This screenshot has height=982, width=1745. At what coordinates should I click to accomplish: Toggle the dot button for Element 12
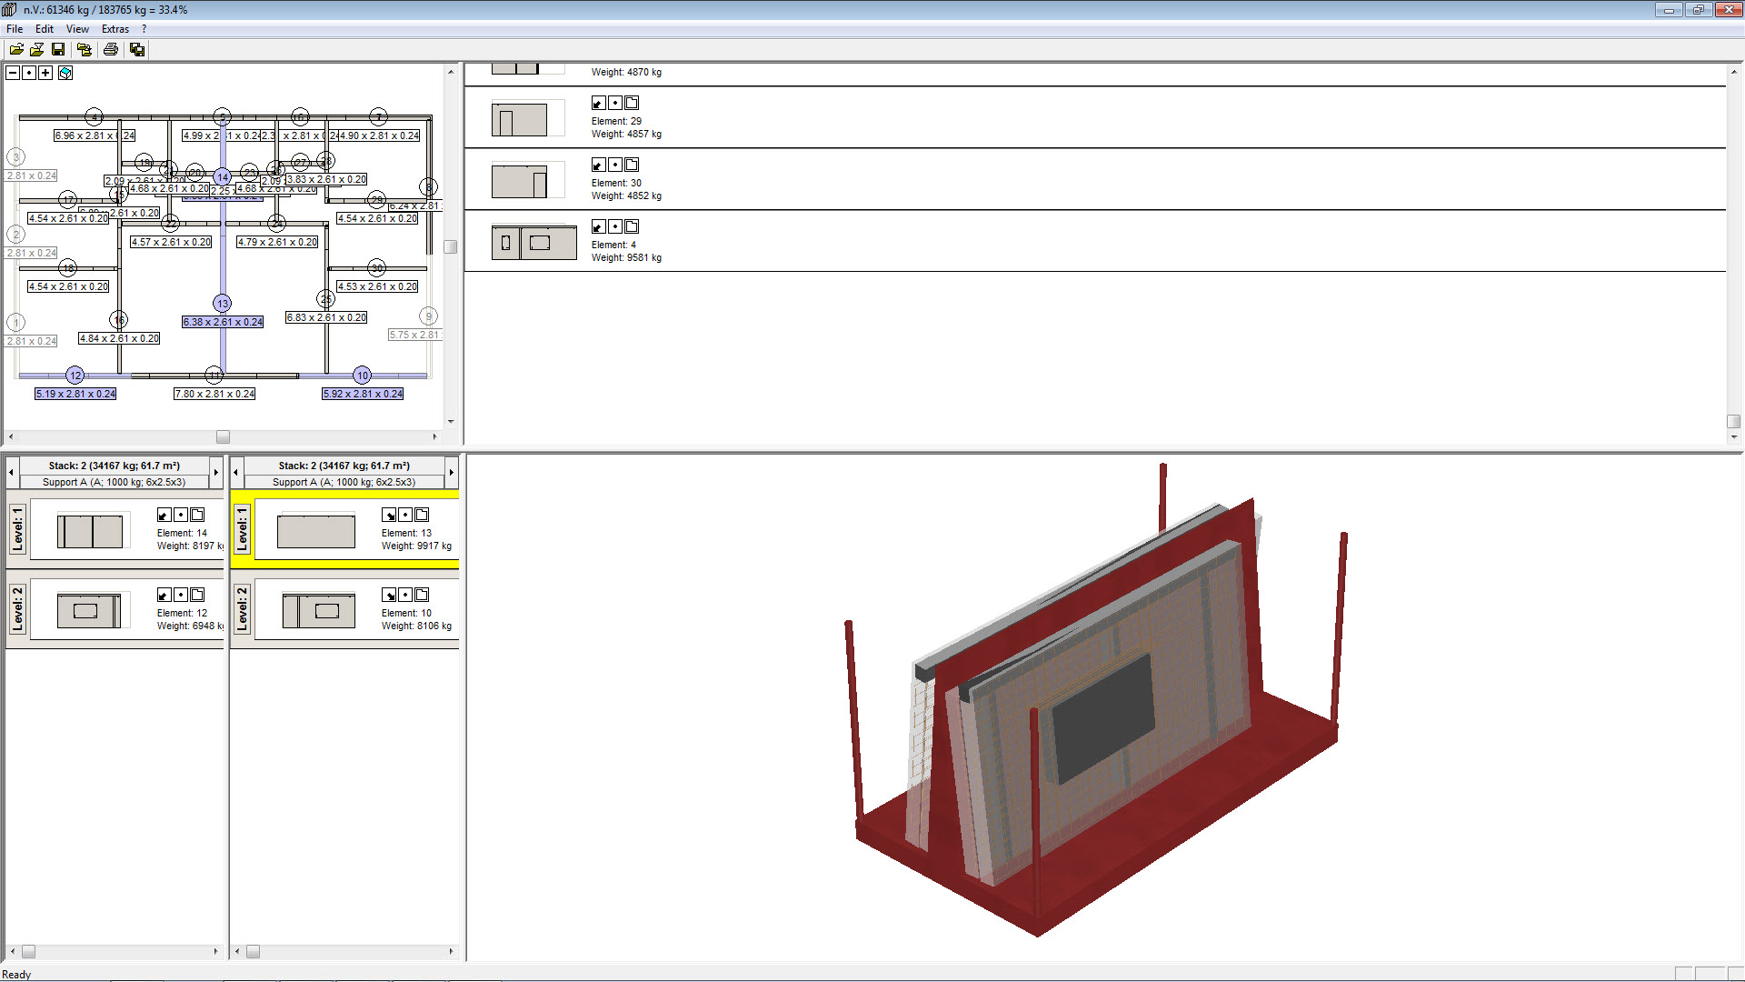point(180,595)
